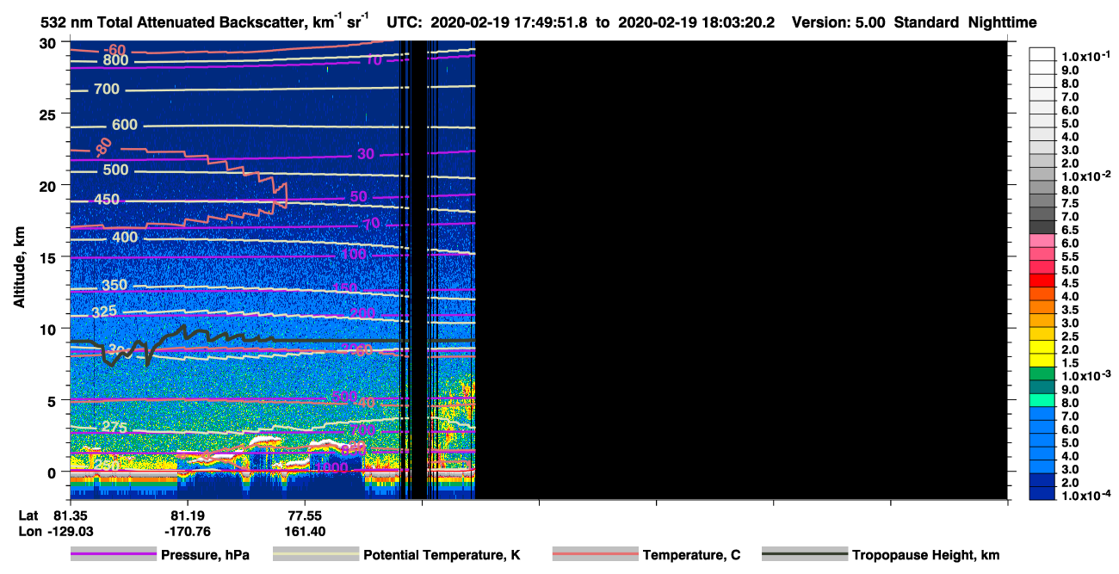Screen dimensions: 1119x574
Task: Click colorbar label '5.5'
Action: pyautogui.click(x=1068, y=256)
